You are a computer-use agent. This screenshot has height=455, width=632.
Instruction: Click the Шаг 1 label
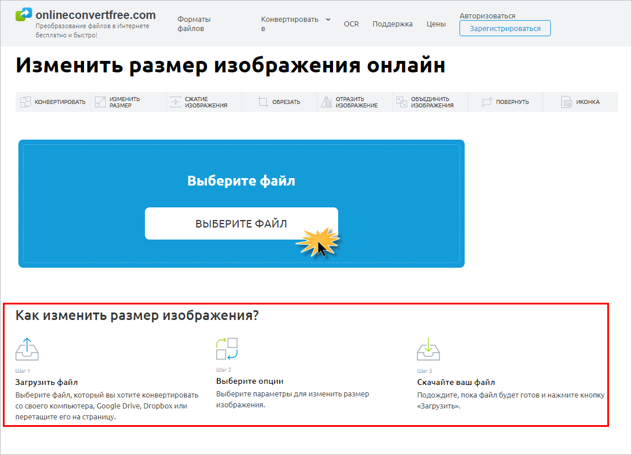coord(22,371)
